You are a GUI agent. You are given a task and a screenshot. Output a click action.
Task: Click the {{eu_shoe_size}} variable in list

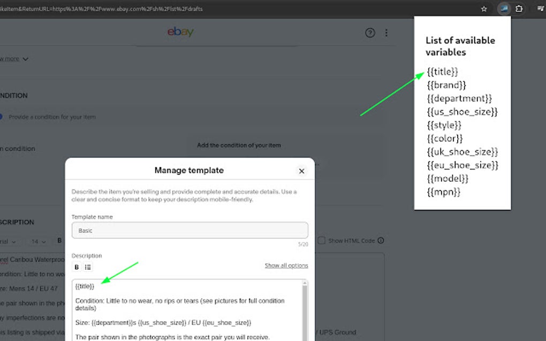[462, 165]
